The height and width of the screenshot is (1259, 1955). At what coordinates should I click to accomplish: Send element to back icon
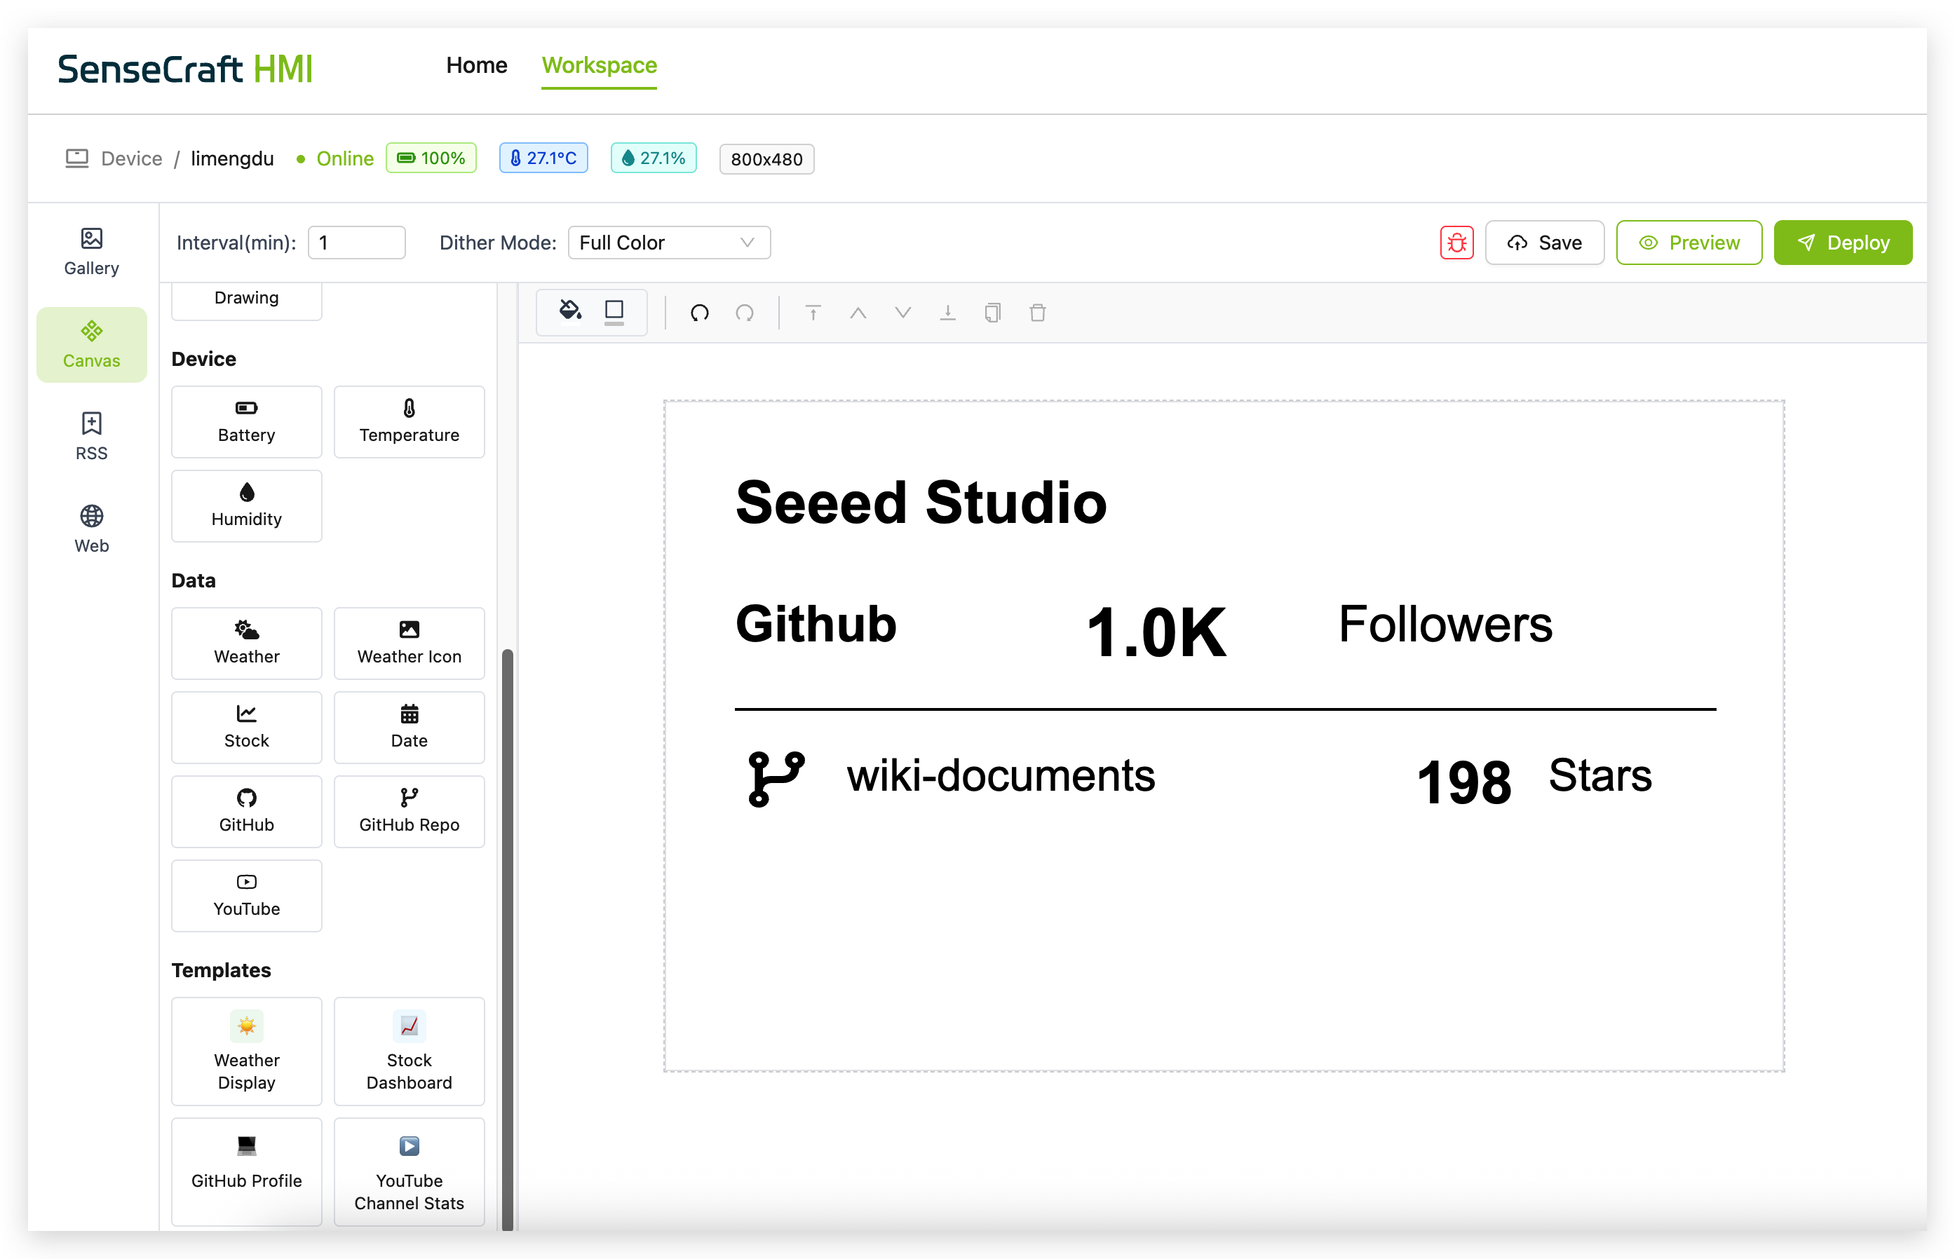[x=947, y=313]
